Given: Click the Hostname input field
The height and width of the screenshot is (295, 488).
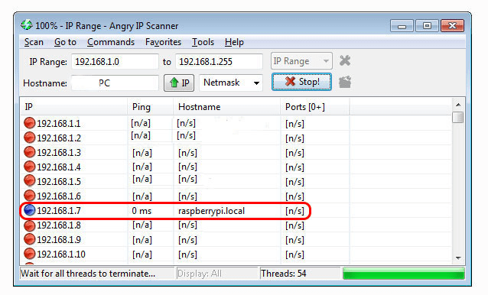Looking at the screenshot, I should click(x=115, y=83).
